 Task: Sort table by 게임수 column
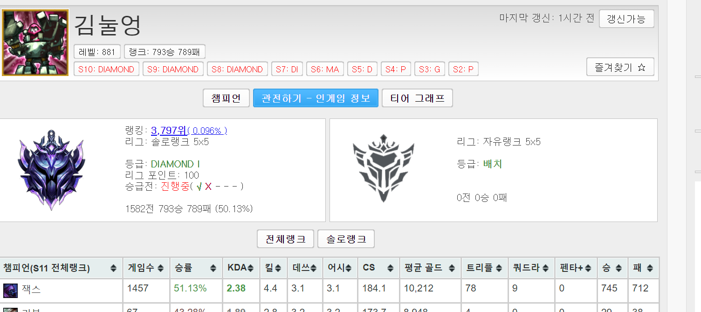click(146, 268)
